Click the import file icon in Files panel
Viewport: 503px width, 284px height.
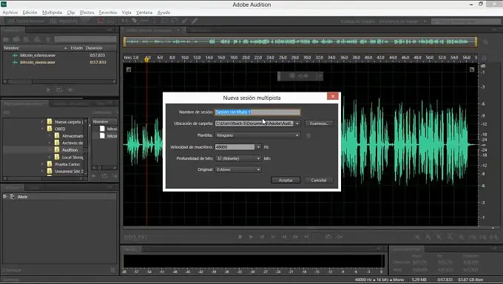[16, 39]
